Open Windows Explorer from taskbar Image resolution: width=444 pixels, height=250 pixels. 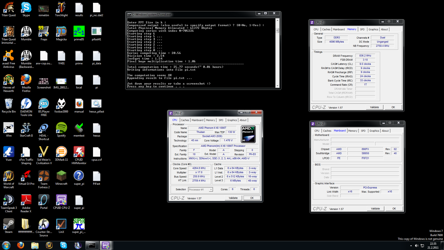(x=35, y=245)
